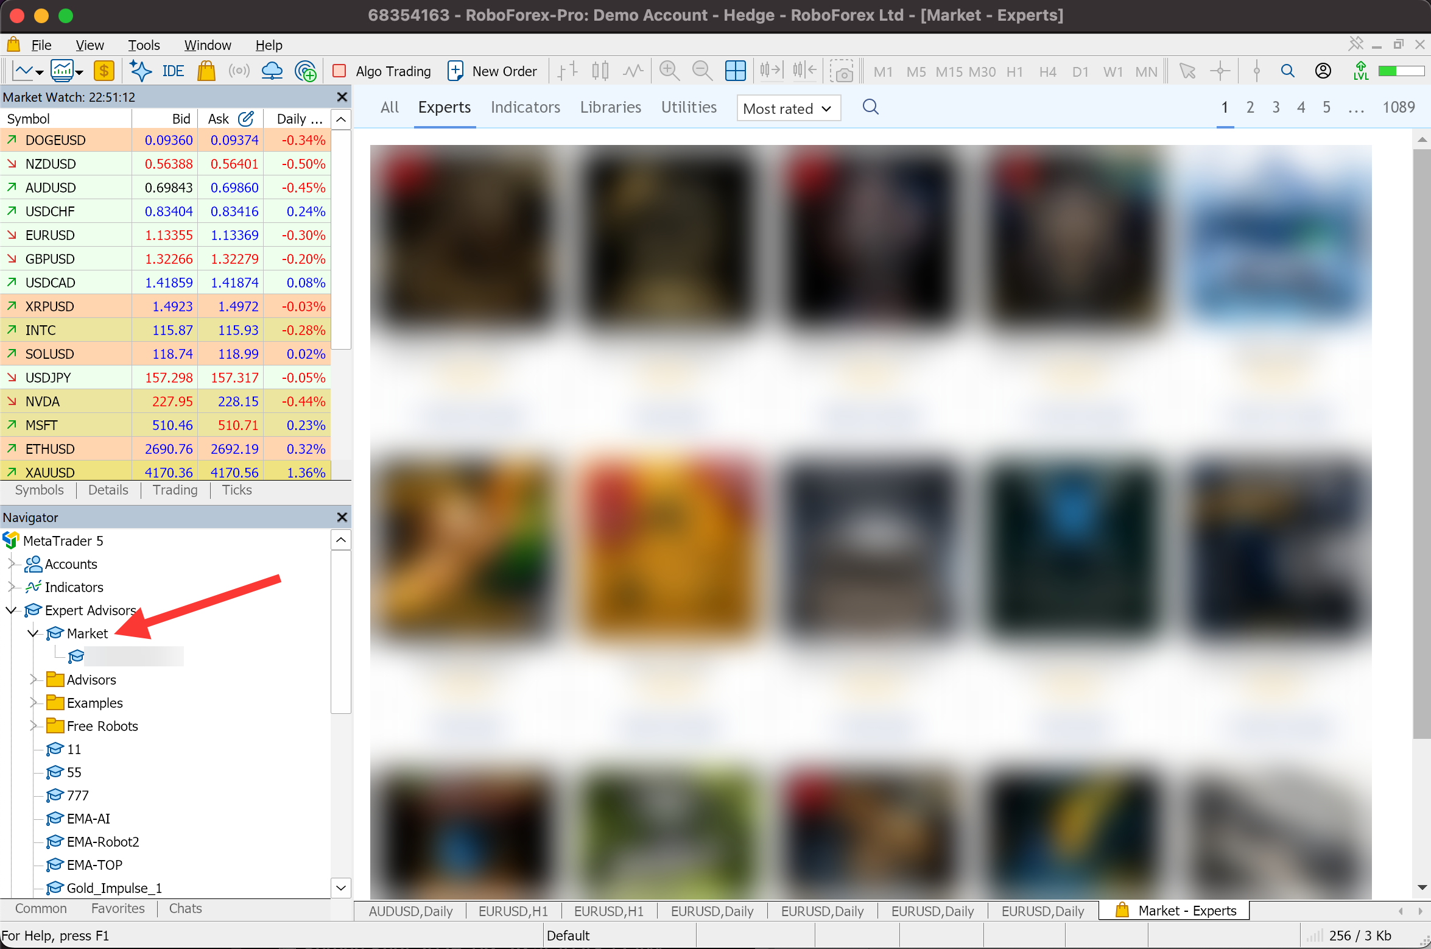The width and height of the screenshot is (1431, 949).
Task: Close the Market Watch panel
Action: 342,97
